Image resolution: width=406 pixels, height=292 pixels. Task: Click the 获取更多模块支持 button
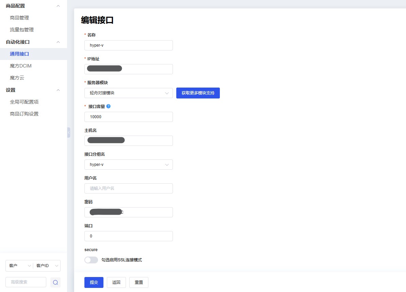tap(198, 93)
